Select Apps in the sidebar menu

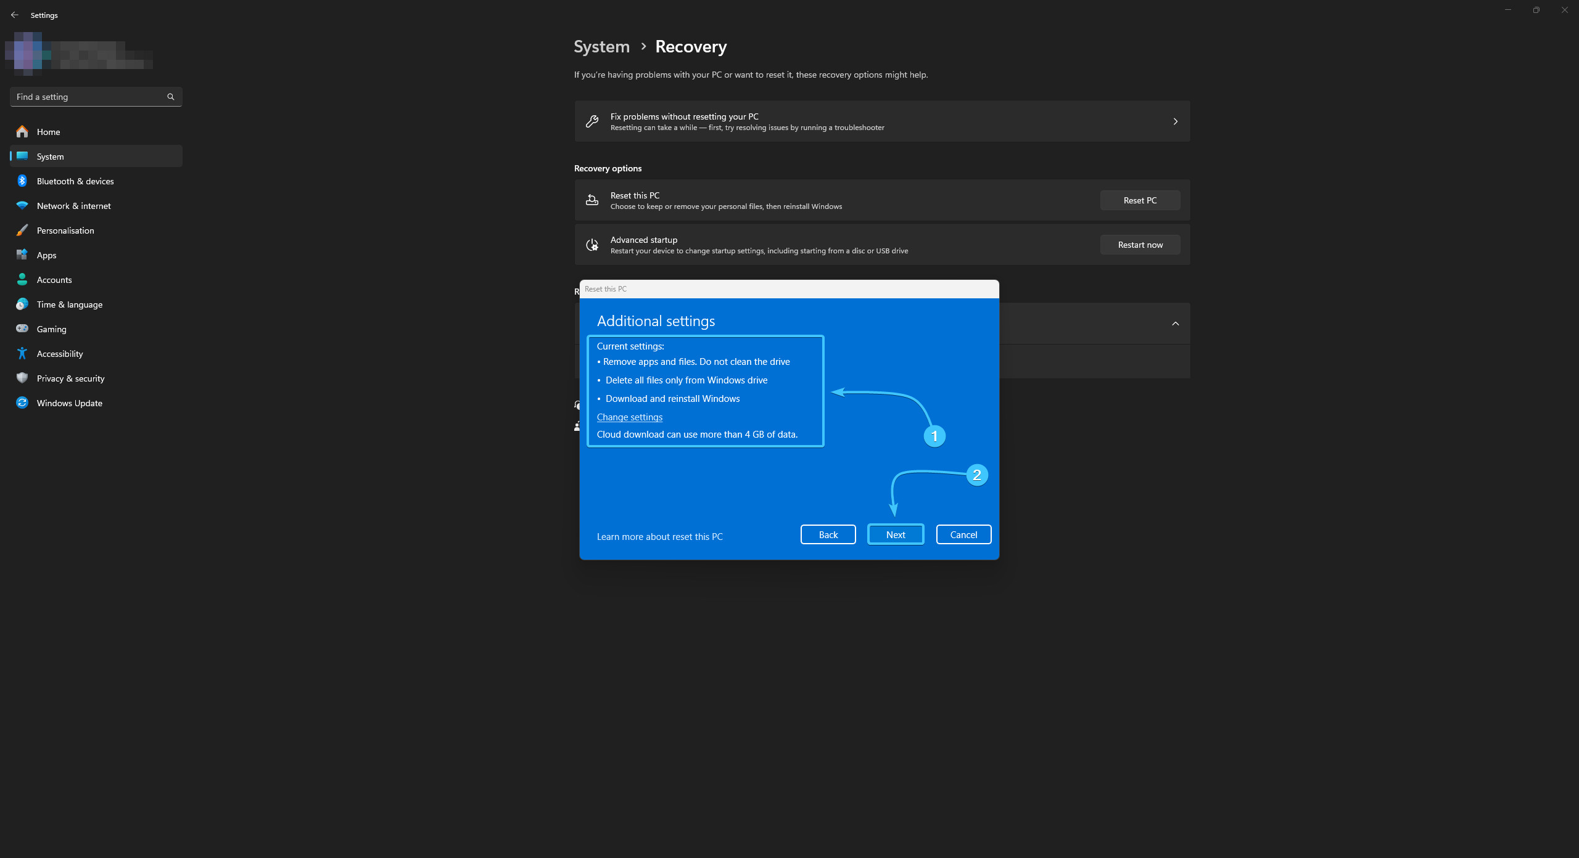[x=46, y=255]
